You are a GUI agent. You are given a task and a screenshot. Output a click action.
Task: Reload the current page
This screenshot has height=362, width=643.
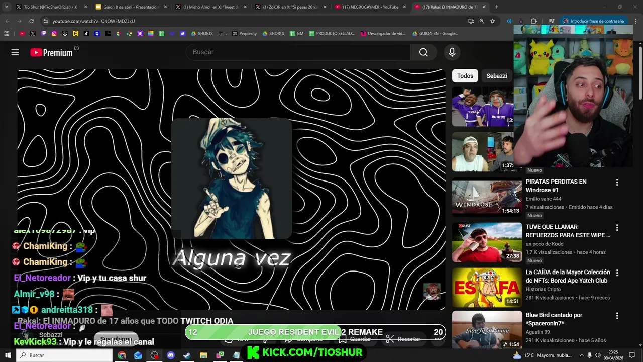(31, 21)
